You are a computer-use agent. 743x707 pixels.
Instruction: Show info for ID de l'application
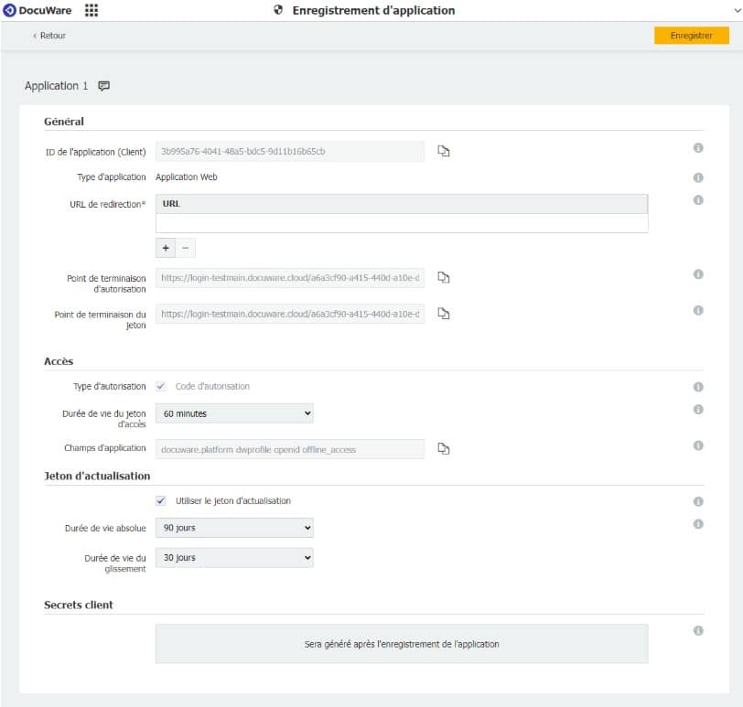697,147
